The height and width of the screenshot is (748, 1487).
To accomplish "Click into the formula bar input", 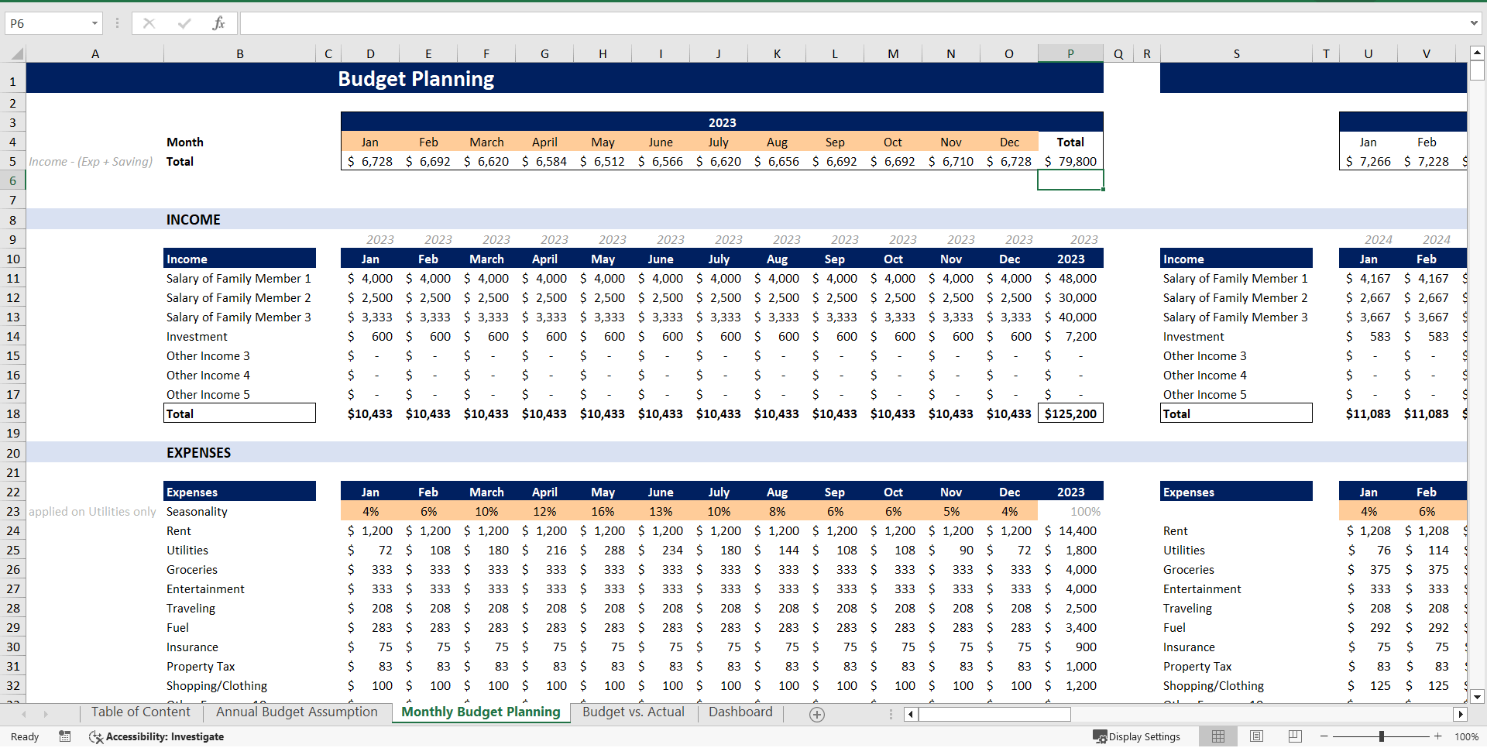I will pos(852,23).
